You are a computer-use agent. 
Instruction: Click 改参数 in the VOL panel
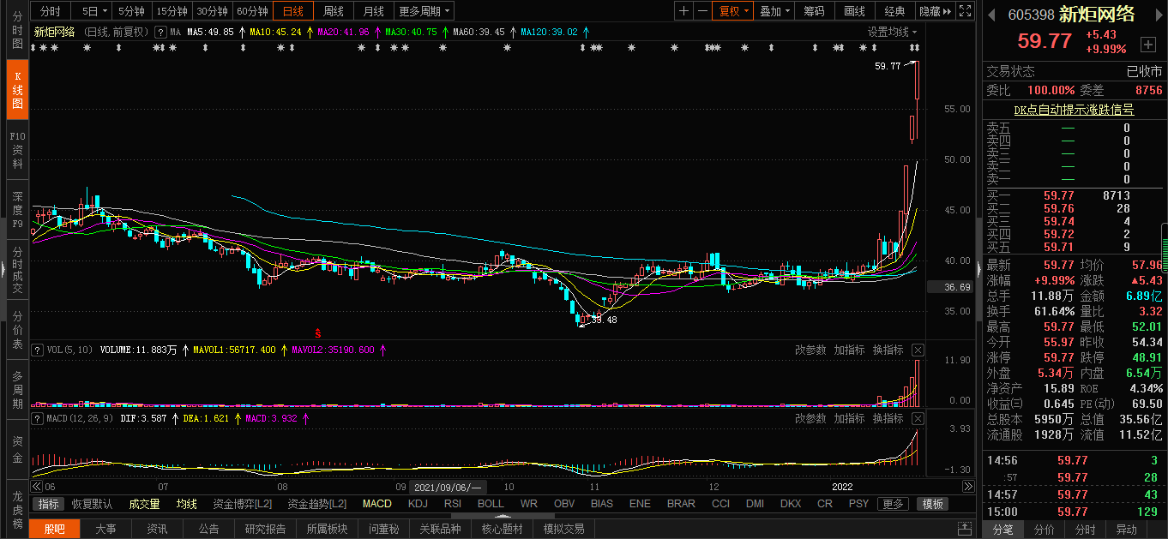pyautogui.click(x=810, y=350)
